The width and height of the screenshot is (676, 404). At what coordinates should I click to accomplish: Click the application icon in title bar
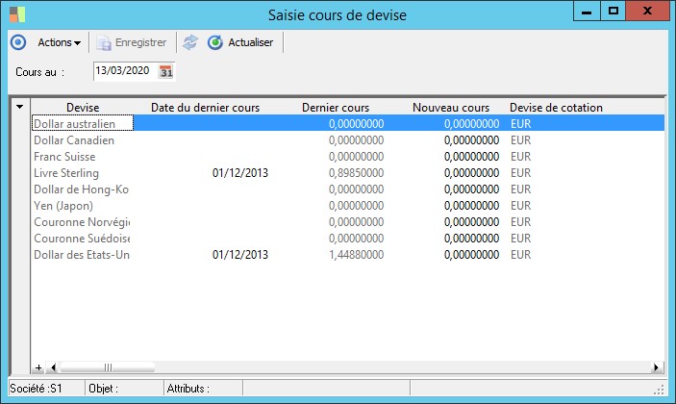[17, 14]
